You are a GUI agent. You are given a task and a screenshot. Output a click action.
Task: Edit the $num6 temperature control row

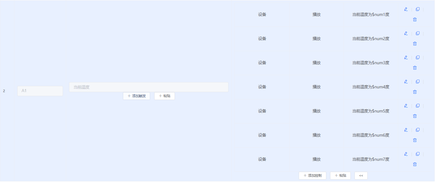406,130
